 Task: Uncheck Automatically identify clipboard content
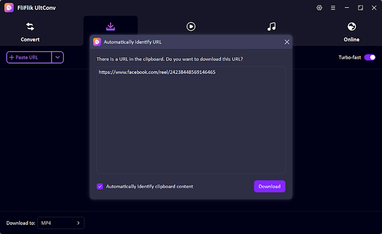tap(100, 187)
